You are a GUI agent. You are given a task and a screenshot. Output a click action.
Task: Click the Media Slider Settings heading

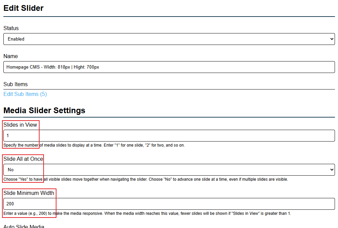click(x=44, y=110)
